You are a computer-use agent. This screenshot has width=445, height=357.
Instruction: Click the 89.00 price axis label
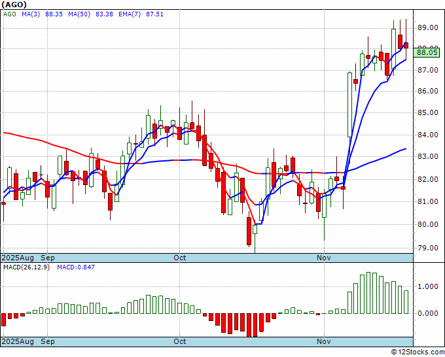pos(427,28)
